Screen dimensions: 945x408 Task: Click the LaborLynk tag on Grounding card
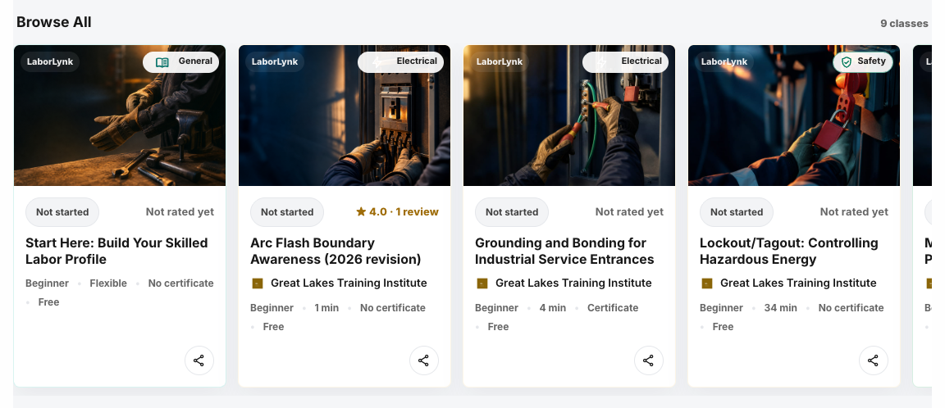coord(500,62)
